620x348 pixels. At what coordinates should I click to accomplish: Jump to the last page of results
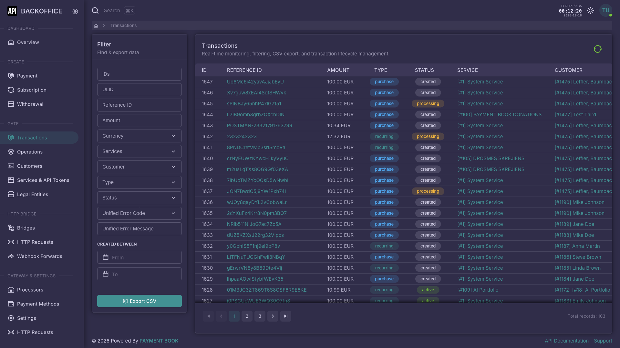click(x=286, y=316)
